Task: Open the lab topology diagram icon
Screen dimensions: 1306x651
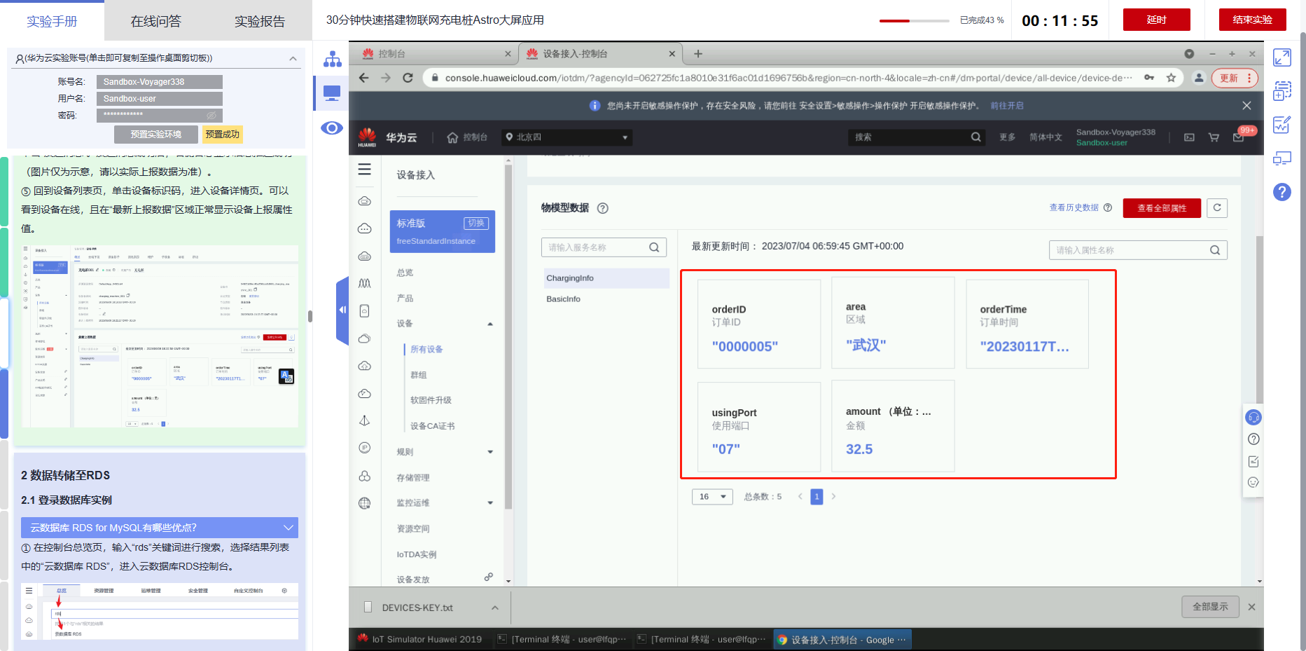Action: point(332,59)
